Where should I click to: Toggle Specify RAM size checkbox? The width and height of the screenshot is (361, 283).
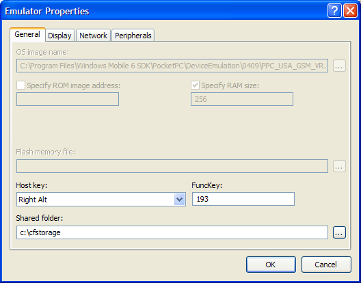pos(195,85)
